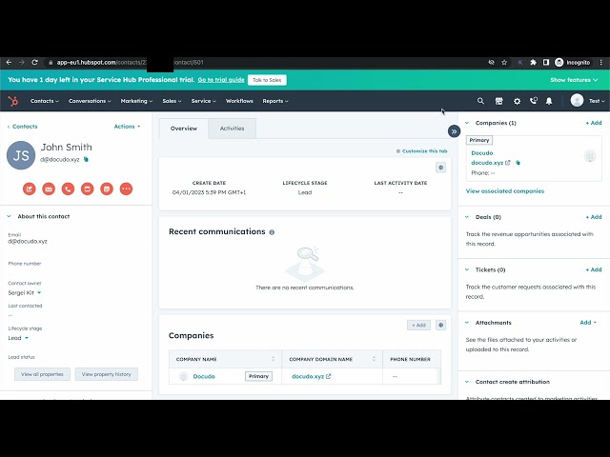This screenshot has width=610, height=457.
Task: Send an email to John Smith
Action: point(49,189)
